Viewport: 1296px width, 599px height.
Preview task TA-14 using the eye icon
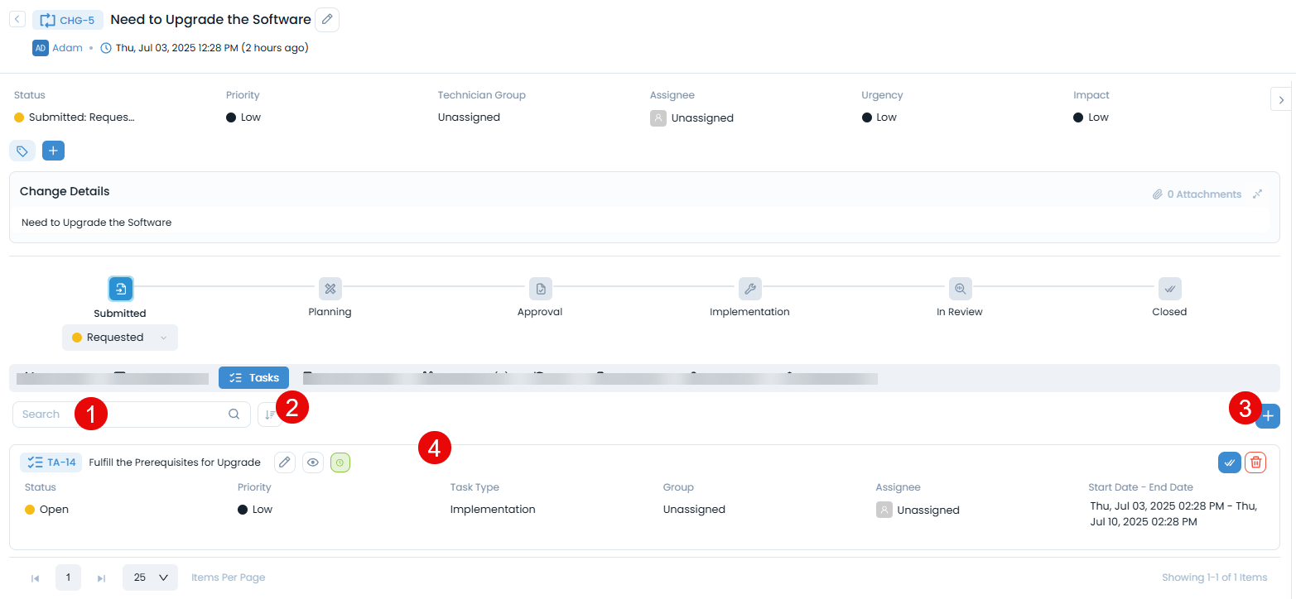[x=311, y=462]
